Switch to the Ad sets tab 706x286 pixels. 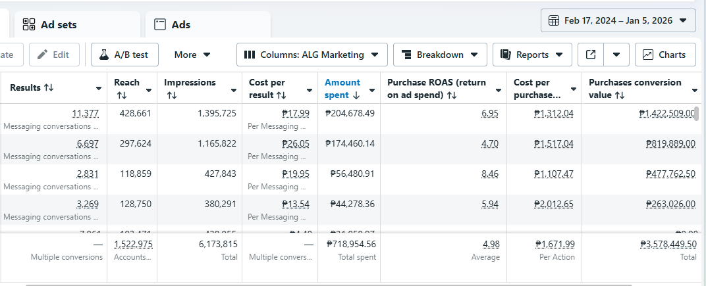pos(59,24)
